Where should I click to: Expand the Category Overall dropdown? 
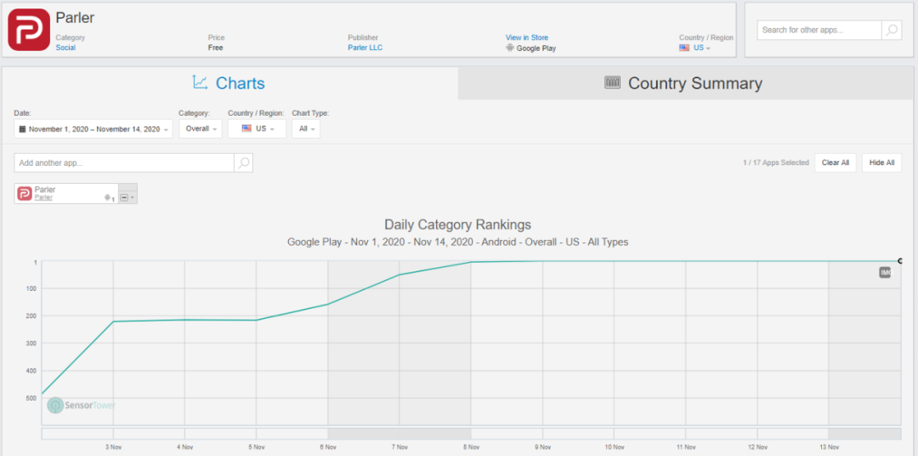(201, 129)
